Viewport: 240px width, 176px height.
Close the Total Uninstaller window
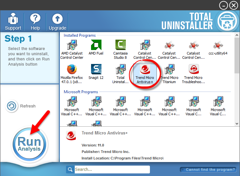point(233,6)
